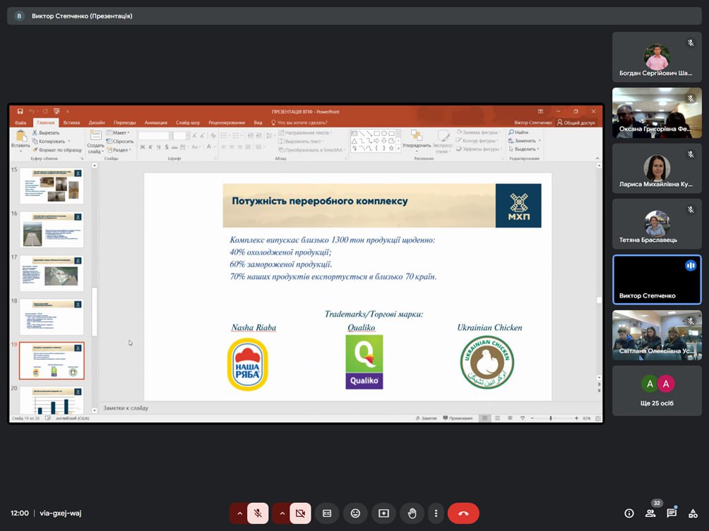Switch to the Переходы ribbon tab
The image size is (709, 531).
click(124, 123)
